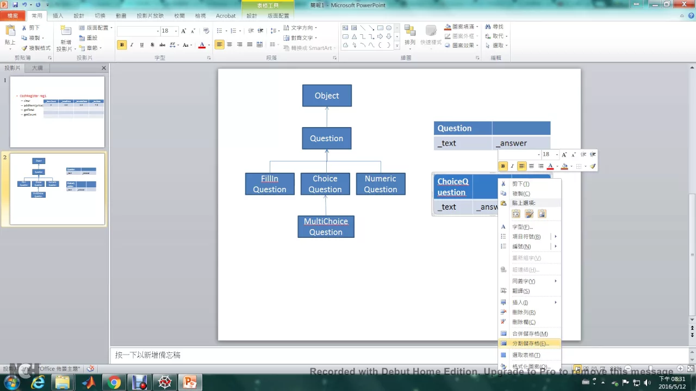Viewport: 696px width, 391px height.
Task: Click bullet list icon in ribbon
Action: point(220,31)
